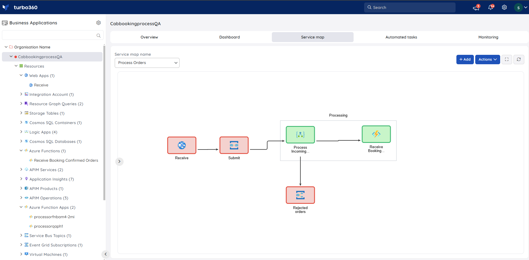Click the Resources grid icon
The height and width of the screenshot is (260, 529).
click(x=21, y=66)
